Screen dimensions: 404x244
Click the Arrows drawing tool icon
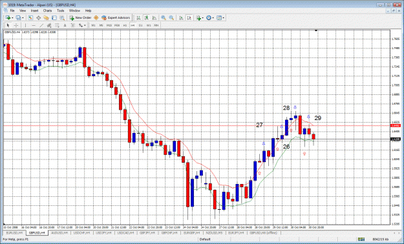click(x=81, y=25)
